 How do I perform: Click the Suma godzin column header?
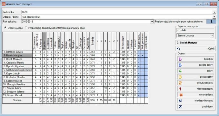(123, 41)
